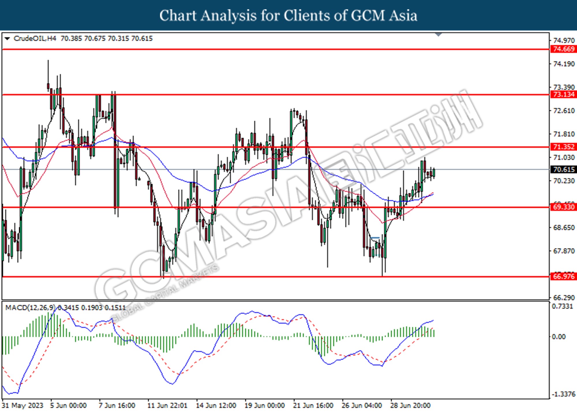Click the 7 Jun 16:00 time label
The height and width of the screenshot is (412, 577).
pos(117,405)
